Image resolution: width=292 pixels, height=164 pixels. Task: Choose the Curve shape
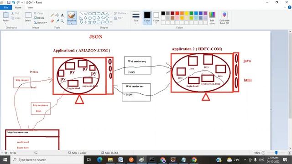pyautogui.click(x=86, y=14)
